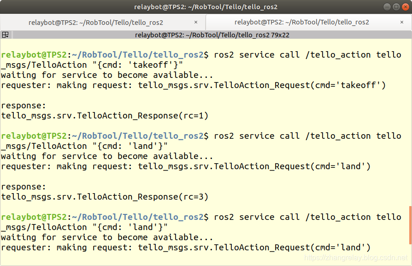Minimize the terminal window

coord(387,7)
